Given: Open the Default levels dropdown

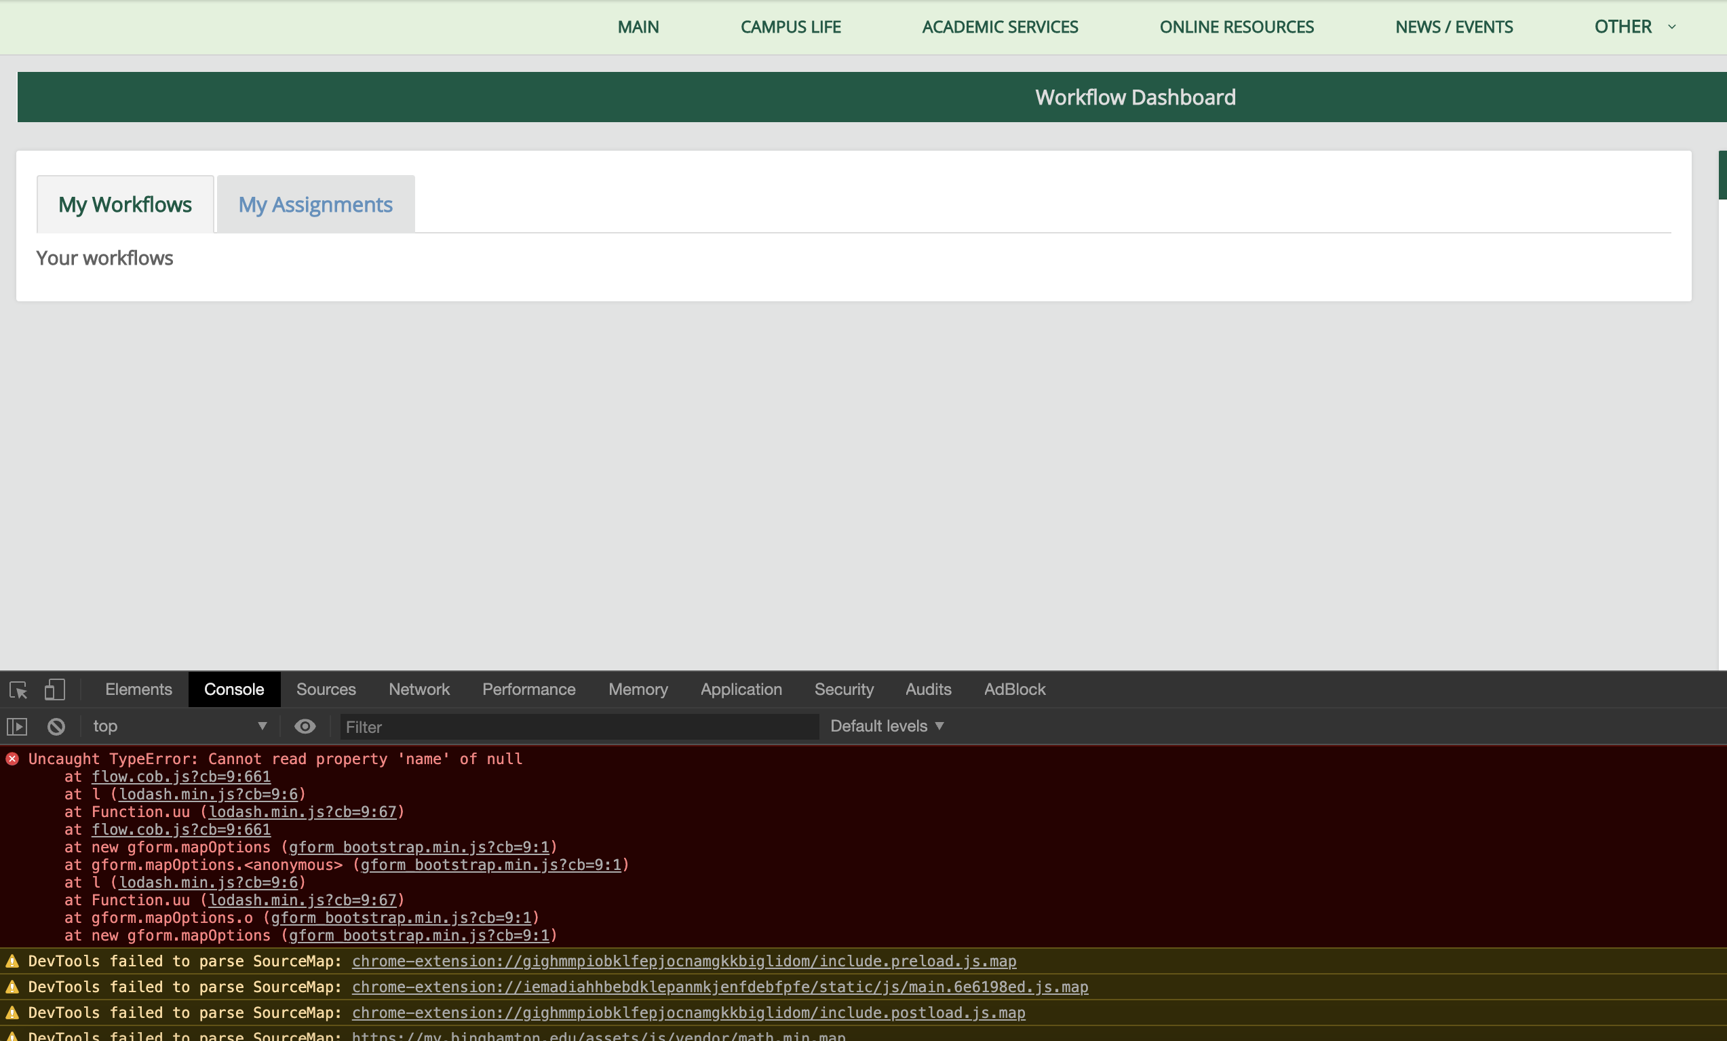Looking at the screenshot, I should [886, 726].
